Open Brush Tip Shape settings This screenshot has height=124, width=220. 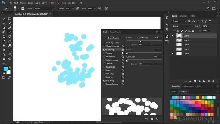112,43
